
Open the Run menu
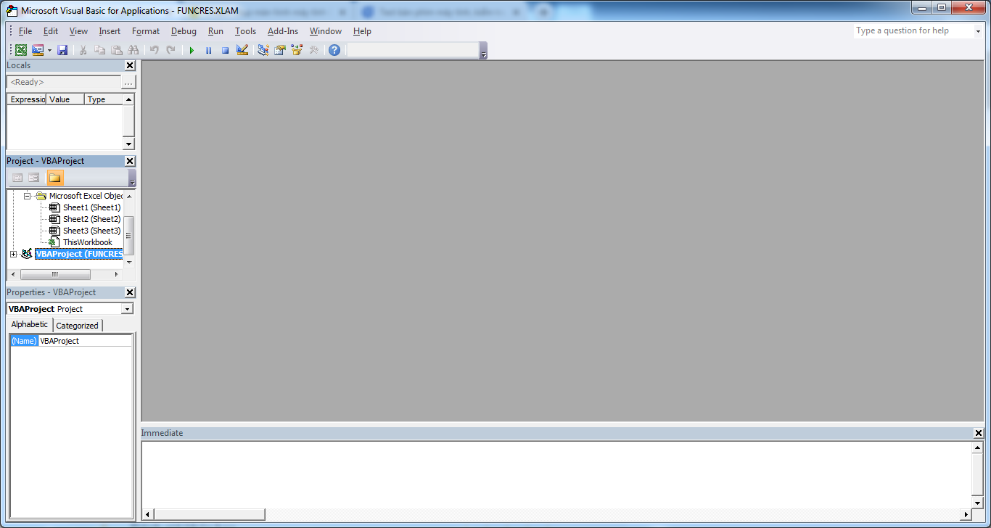215,31
